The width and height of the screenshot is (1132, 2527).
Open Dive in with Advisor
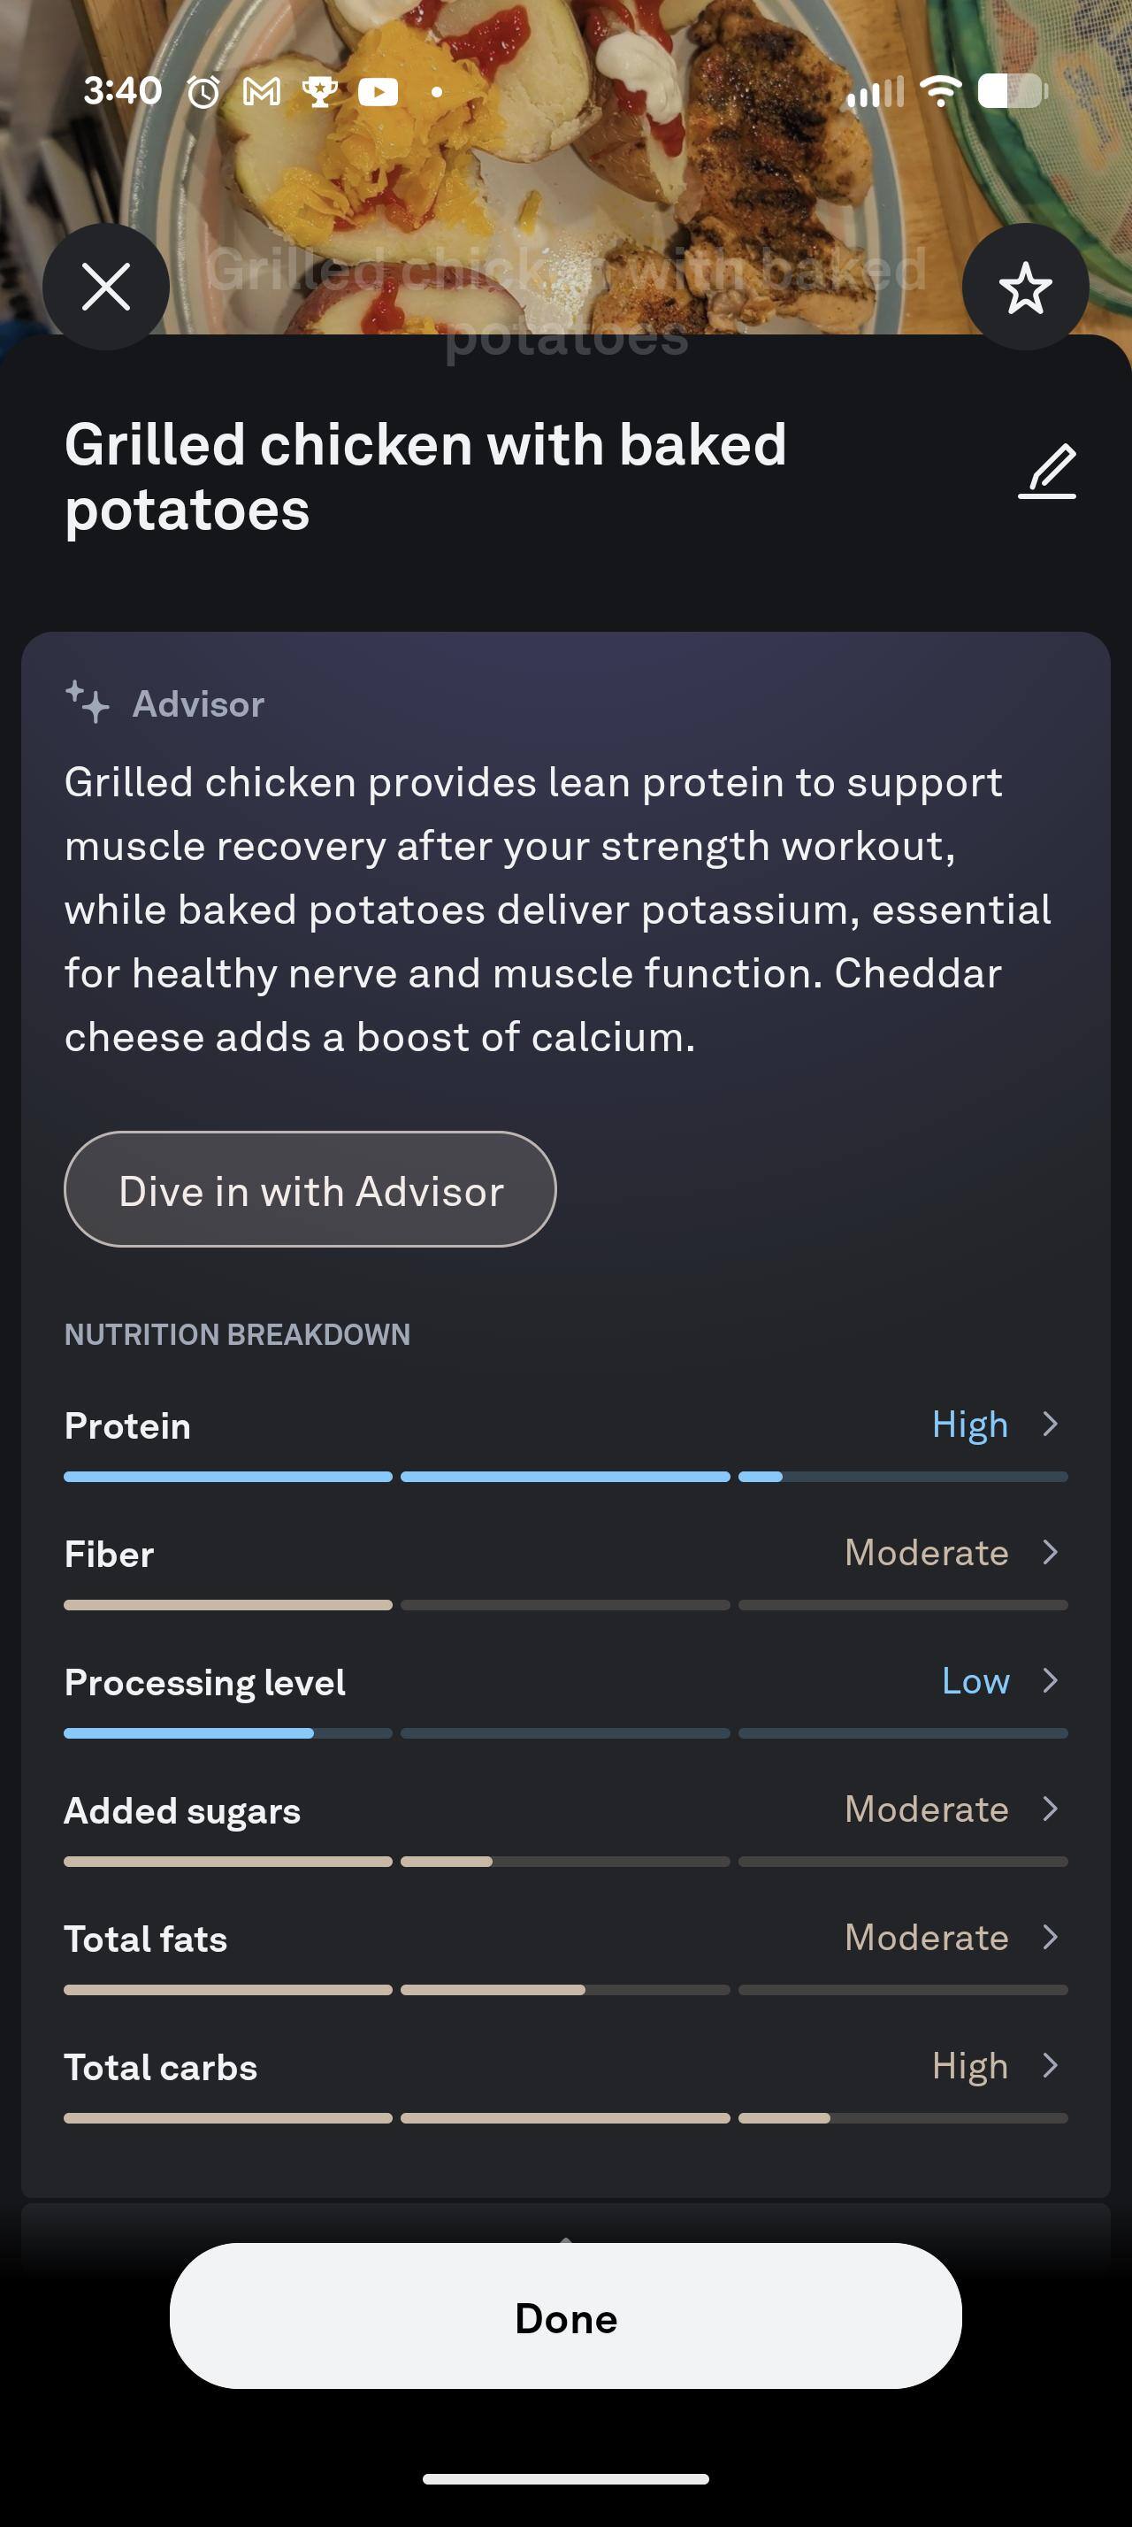(x=310, y=1190)
